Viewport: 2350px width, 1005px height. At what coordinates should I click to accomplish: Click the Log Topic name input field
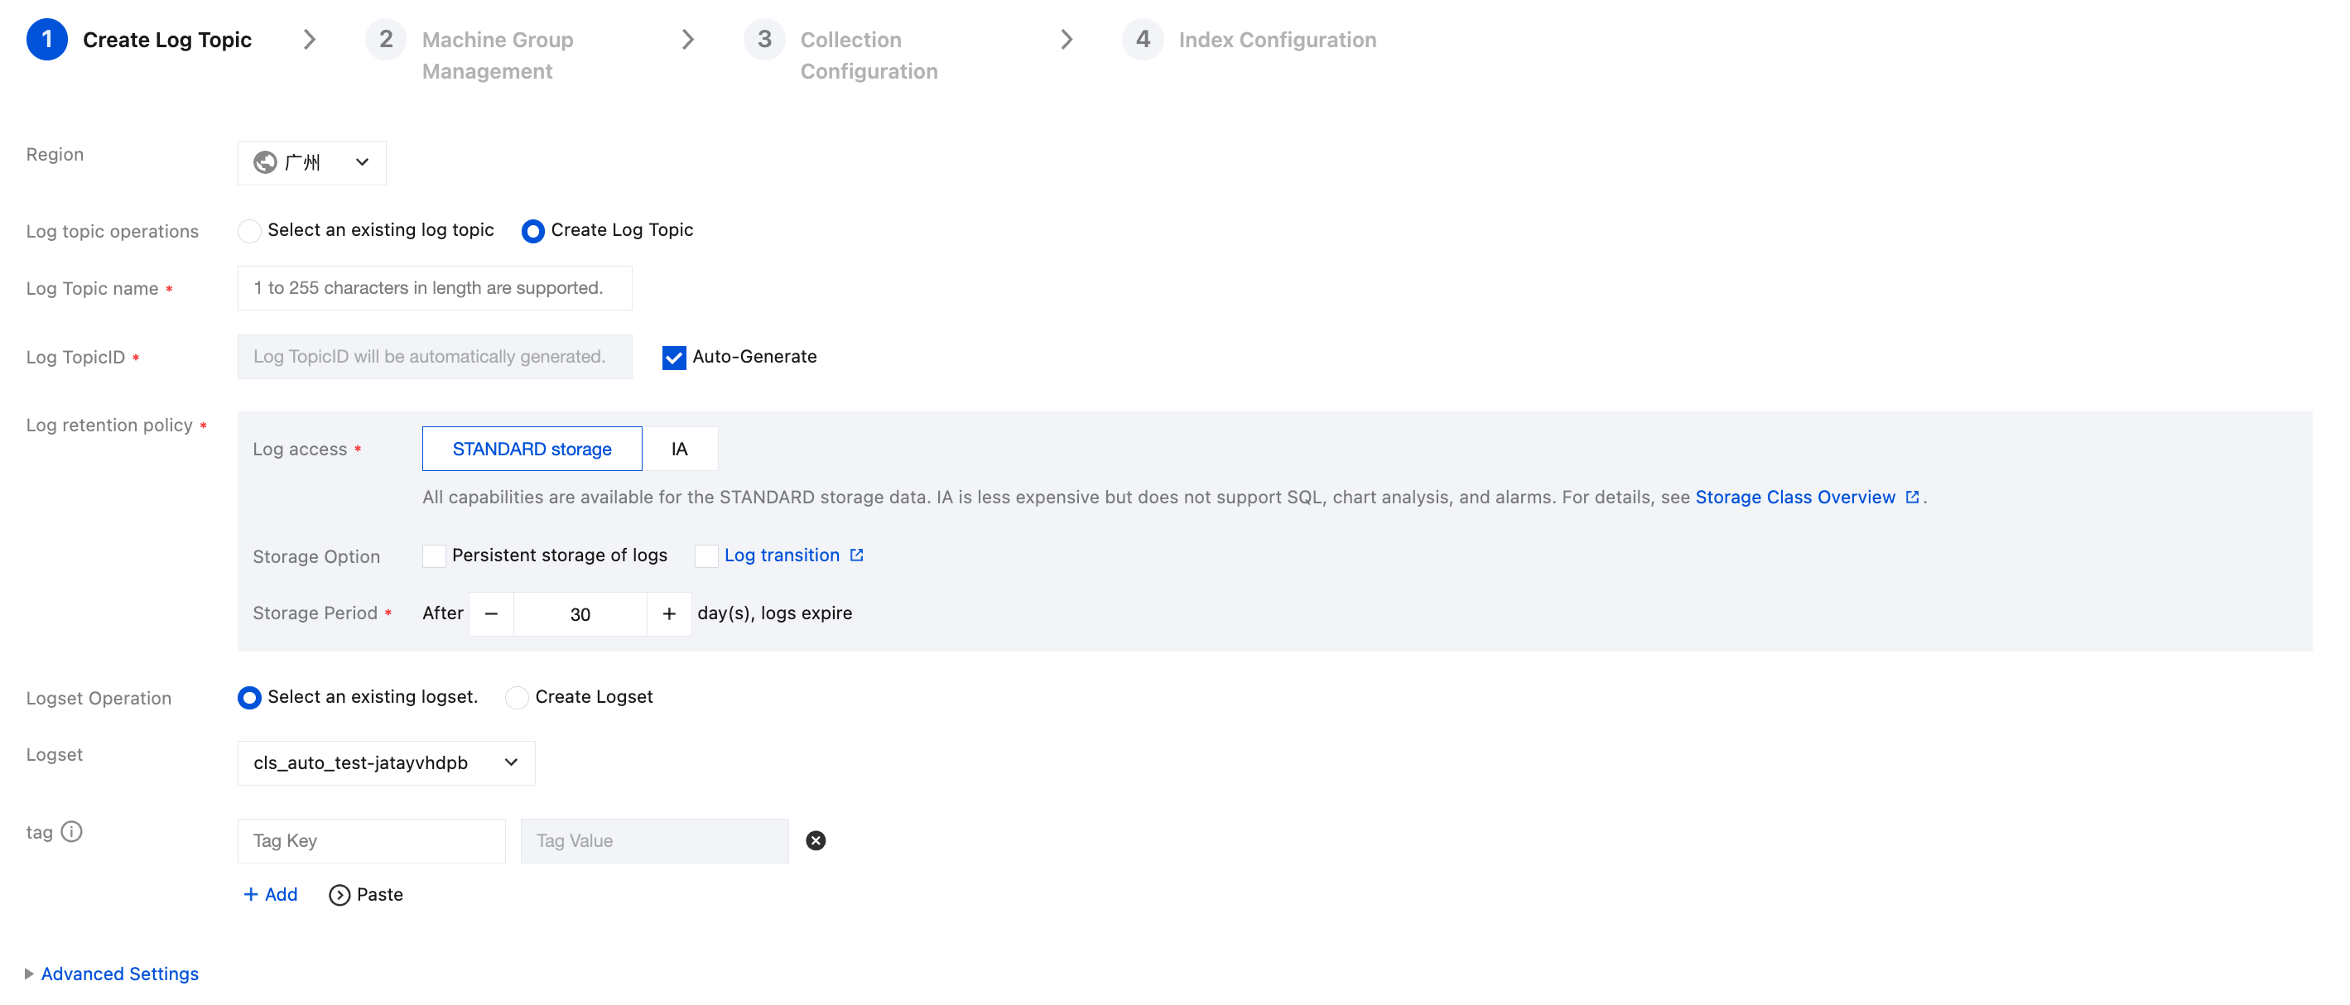[x=434, y=288]
